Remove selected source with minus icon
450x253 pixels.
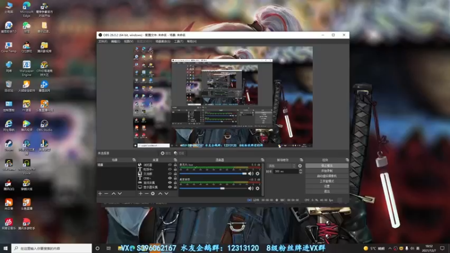146,193
